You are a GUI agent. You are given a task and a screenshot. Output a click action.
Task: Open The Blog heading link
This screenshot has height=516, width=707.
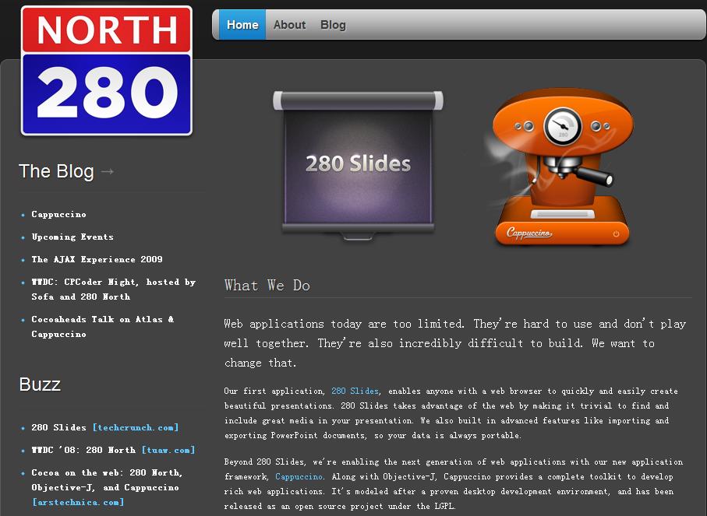point(56,171)
